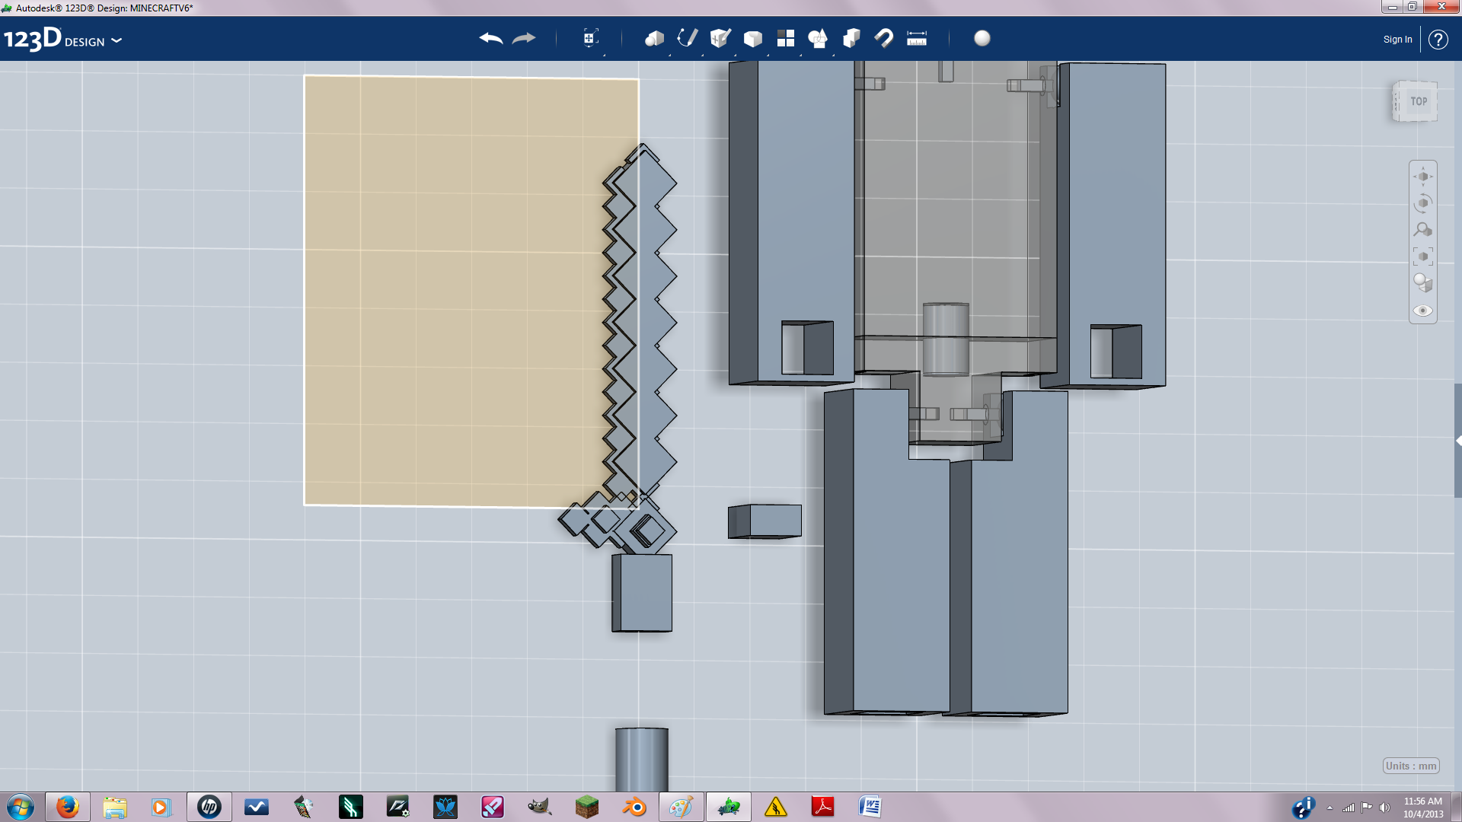The height and width of the screenshot is (822, 1462).
Task: Open the Action Center flag icon
Action: 1367,808
